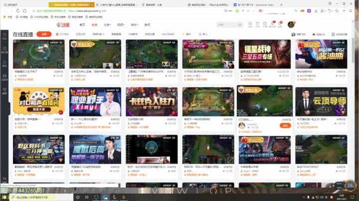The height and width of the screenshot is (201, 359).
Task: Open the 360导航 bookmark
Action: point(22,17)
